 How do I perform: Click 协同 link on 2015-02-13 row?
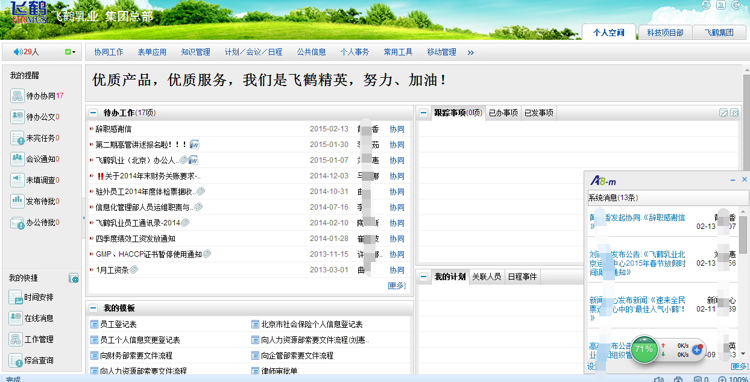click(x=397, y=129)
